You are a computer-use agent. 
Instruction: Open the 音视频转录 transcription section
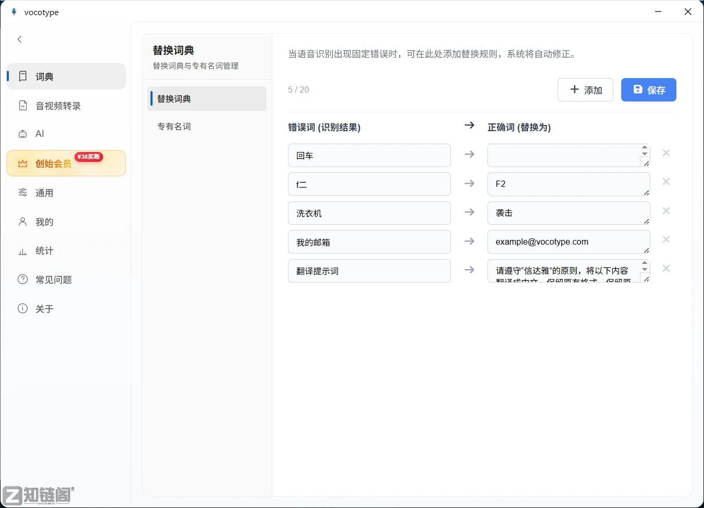point(66,106)
